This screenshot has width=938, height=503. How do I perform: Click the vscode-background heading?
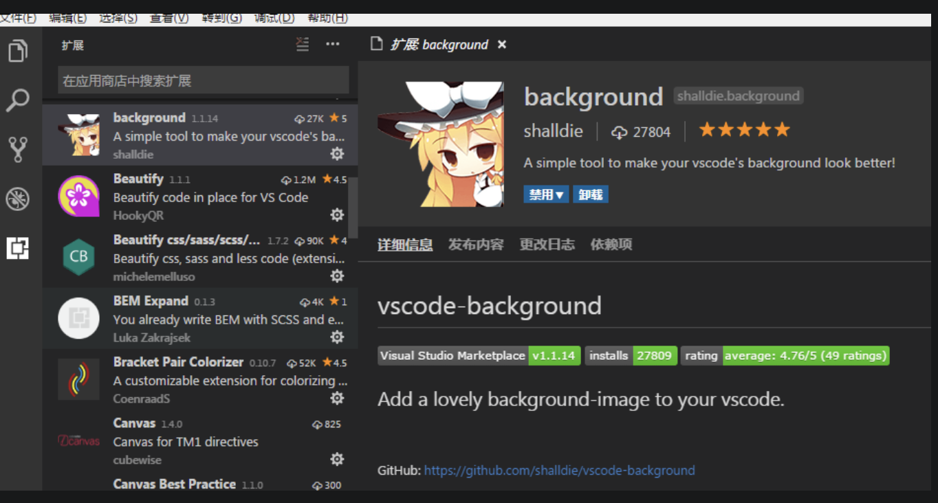[x=490, y=306]
